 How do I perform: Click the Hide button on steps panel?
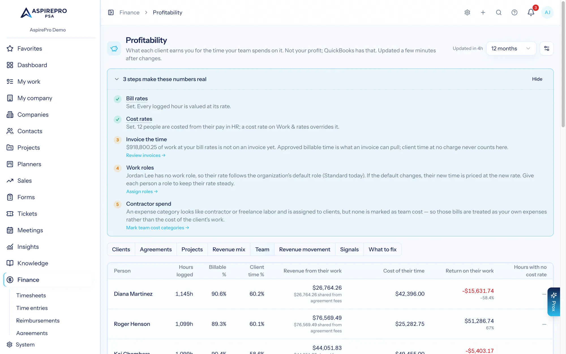click(x=537, y=79)
